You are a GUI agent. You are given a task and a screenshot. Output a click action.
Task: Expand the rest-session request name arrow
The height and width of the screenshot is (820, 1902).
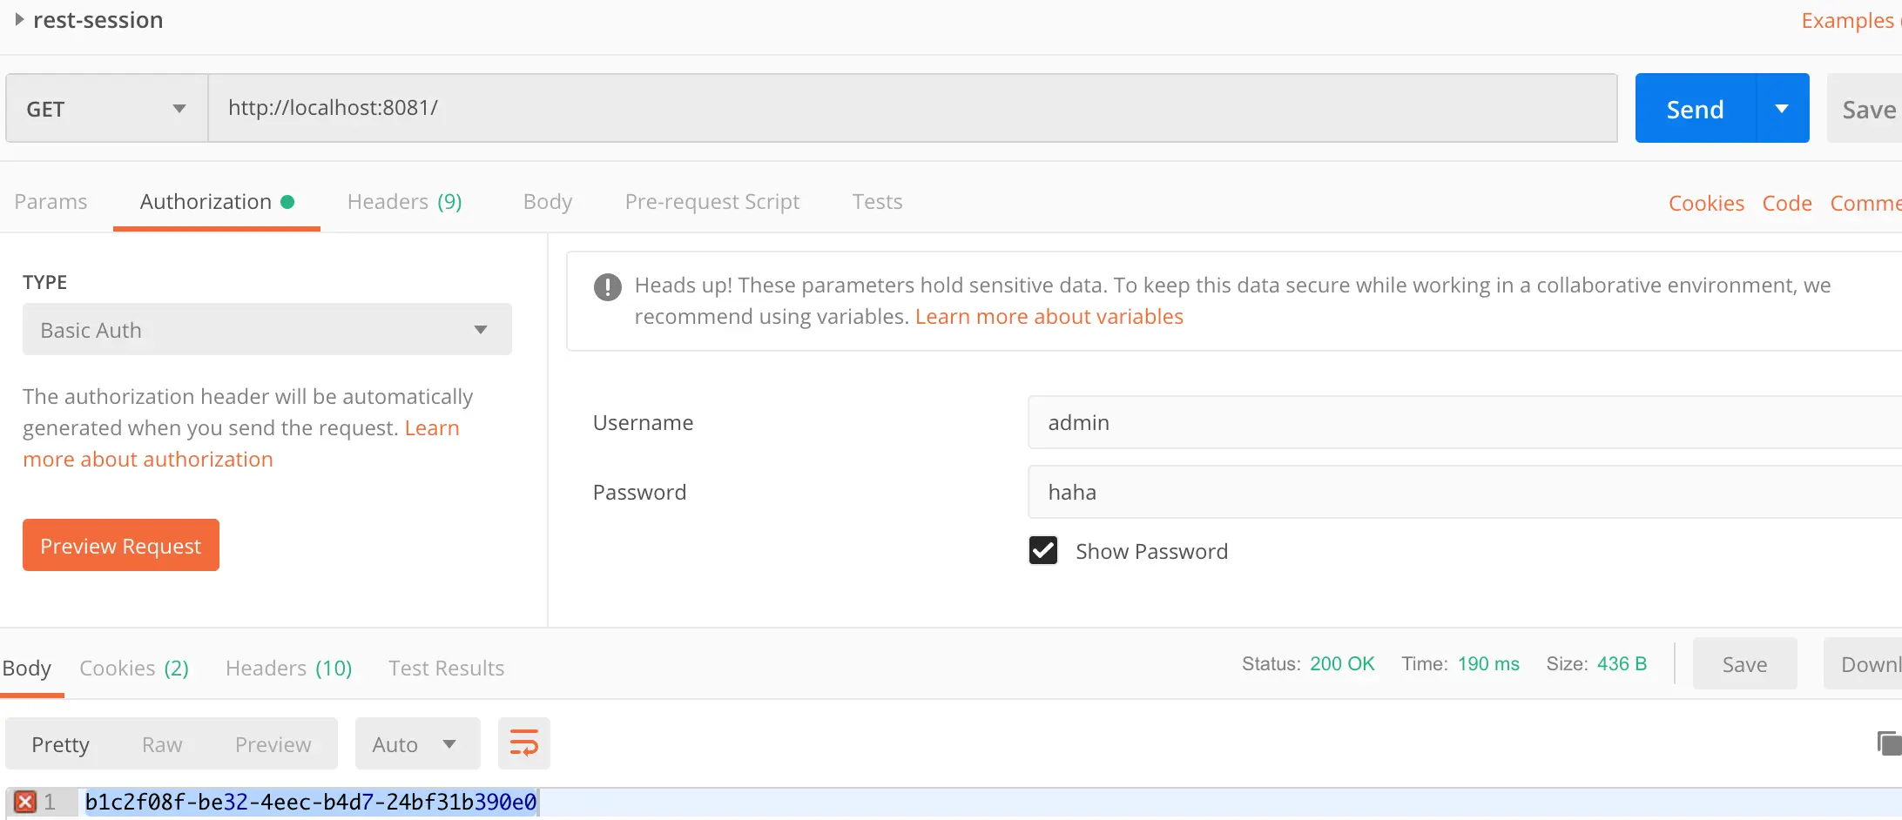coord(19,19)
